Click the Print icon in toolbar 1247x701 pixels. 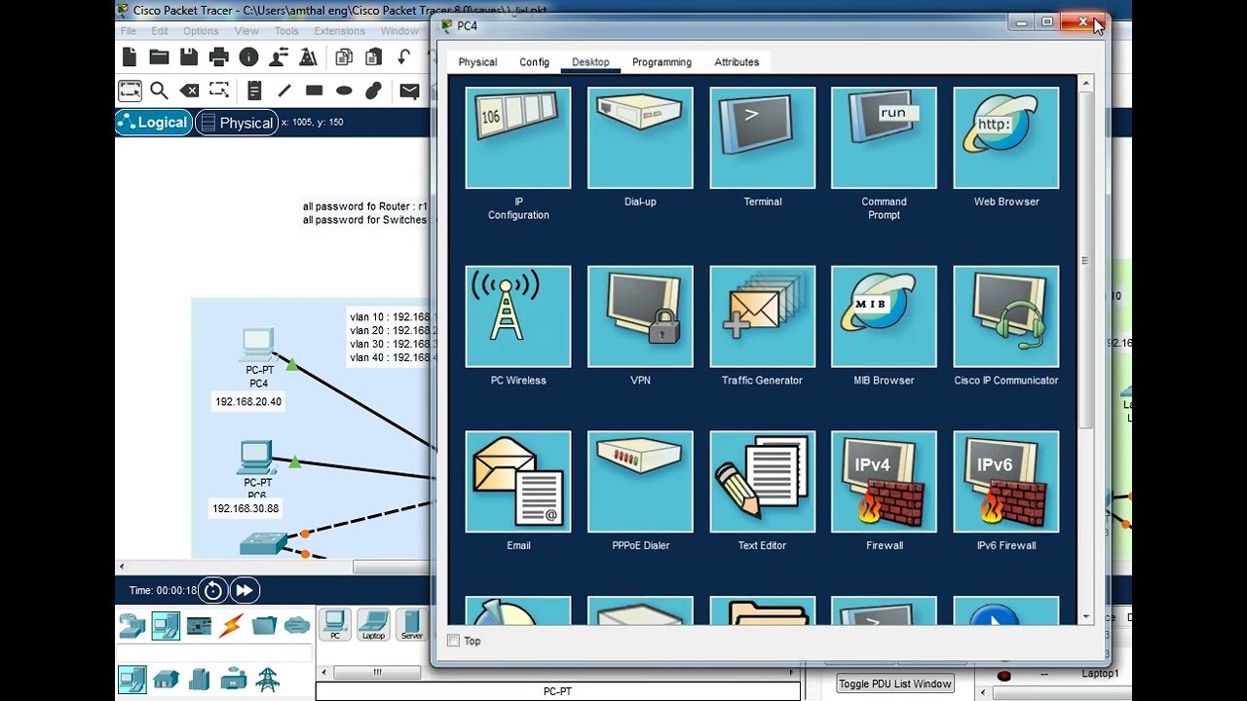[x=219, y=57]
